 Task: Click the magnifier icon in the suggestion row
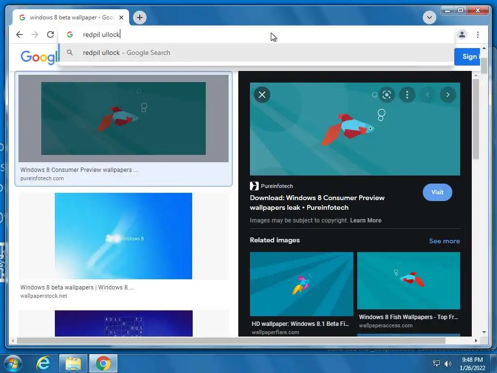[70, 52]
